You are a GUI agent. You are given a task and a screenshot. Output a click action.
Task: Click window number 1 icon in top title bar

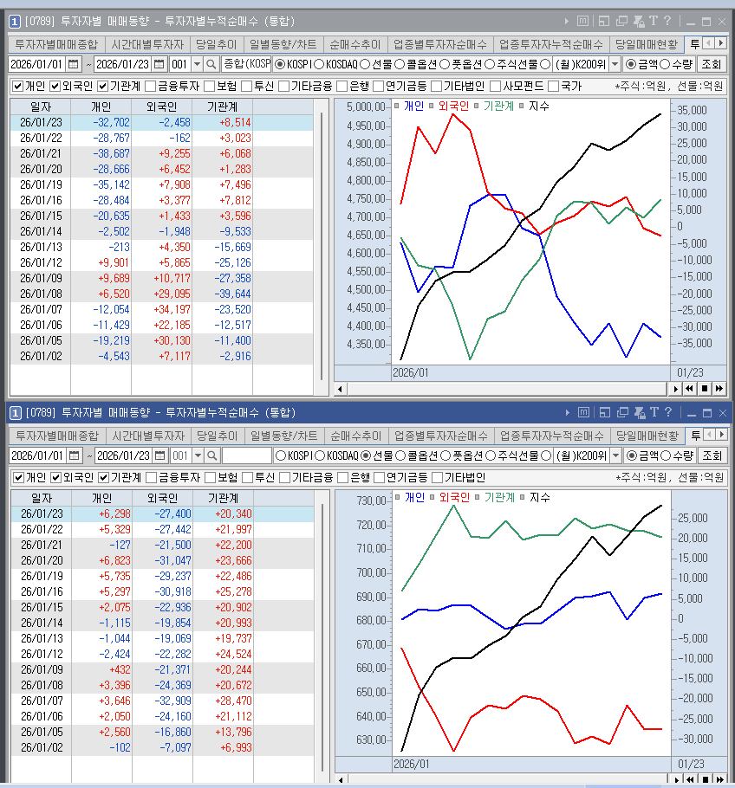point(15,22)
